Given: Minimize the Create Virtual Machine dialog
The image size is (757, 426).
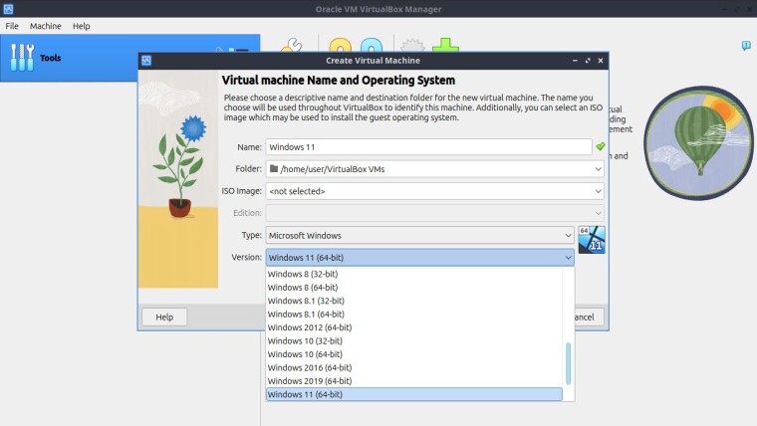Looking at the screenshot, I should (x=575, y=61).
